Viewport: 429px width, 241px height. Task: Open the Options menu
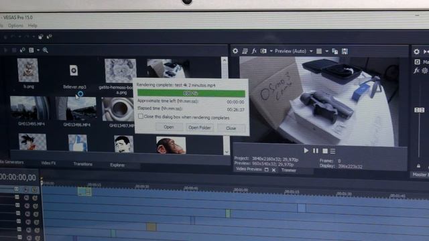[15, 25]
